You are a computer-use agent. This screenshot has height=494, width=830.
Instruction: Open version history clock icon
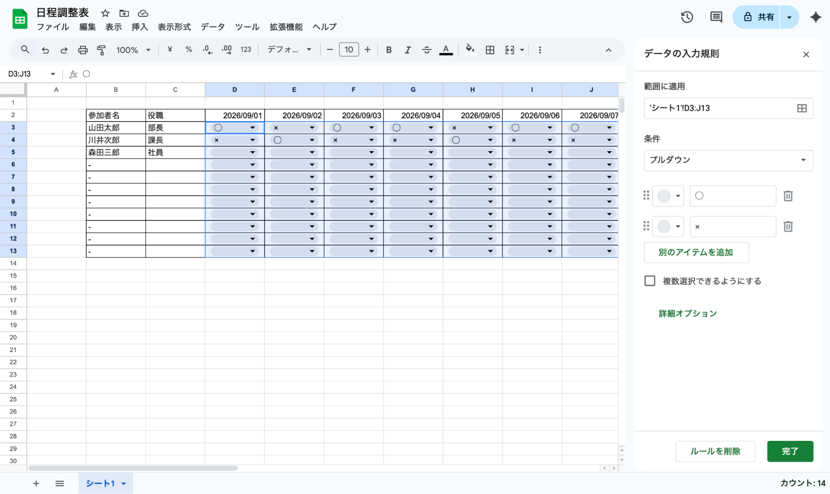point(687,17)
